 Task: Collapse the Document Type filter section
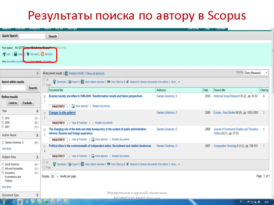pos(37,195)
